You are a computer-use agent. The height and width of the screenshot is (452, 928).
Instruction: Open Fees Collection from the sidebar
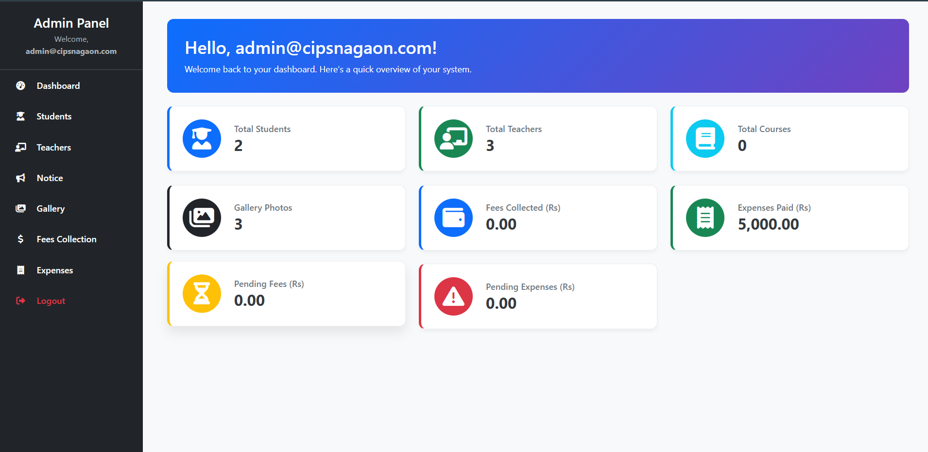66,239
